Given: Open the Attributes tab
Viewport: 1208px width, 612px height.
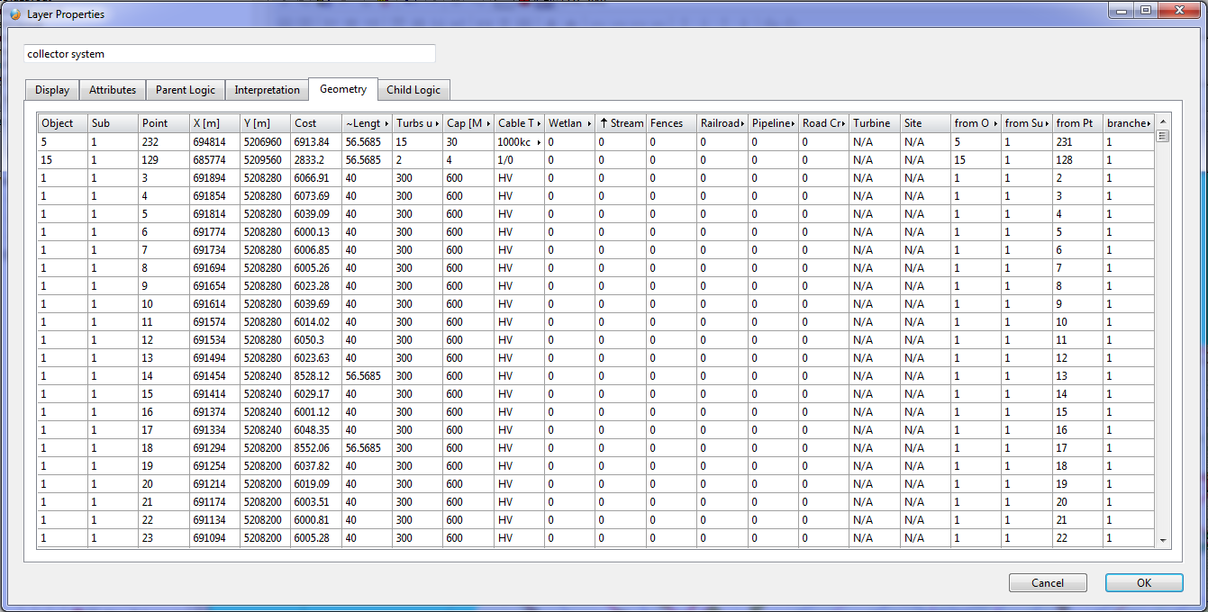Looking at the screenshot, I should click(x=113, y=90).
